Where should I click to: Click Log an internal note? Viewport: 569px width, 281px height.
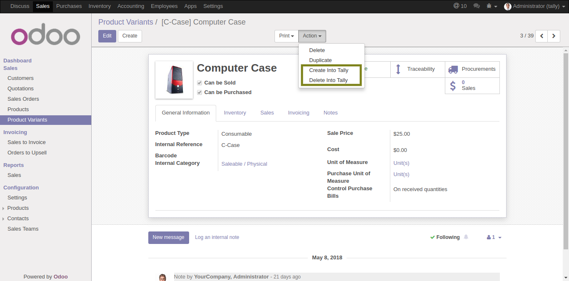click(217, 237)
